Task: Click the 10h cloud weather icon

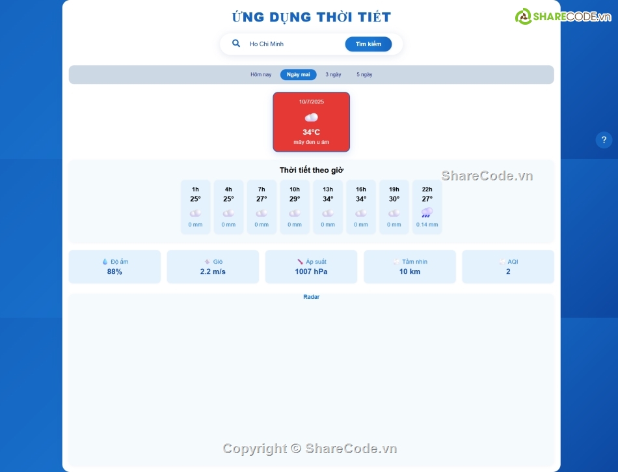Action: (295, 214)
